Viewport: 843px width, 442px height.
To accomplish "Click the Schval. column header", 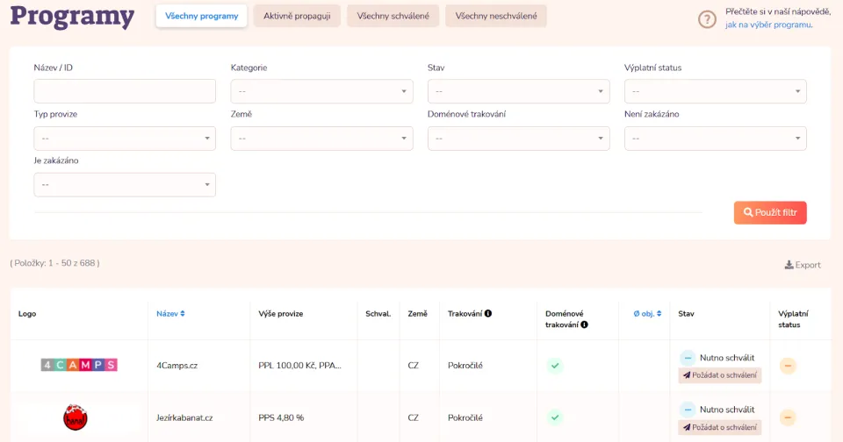I will coord(378,314).
